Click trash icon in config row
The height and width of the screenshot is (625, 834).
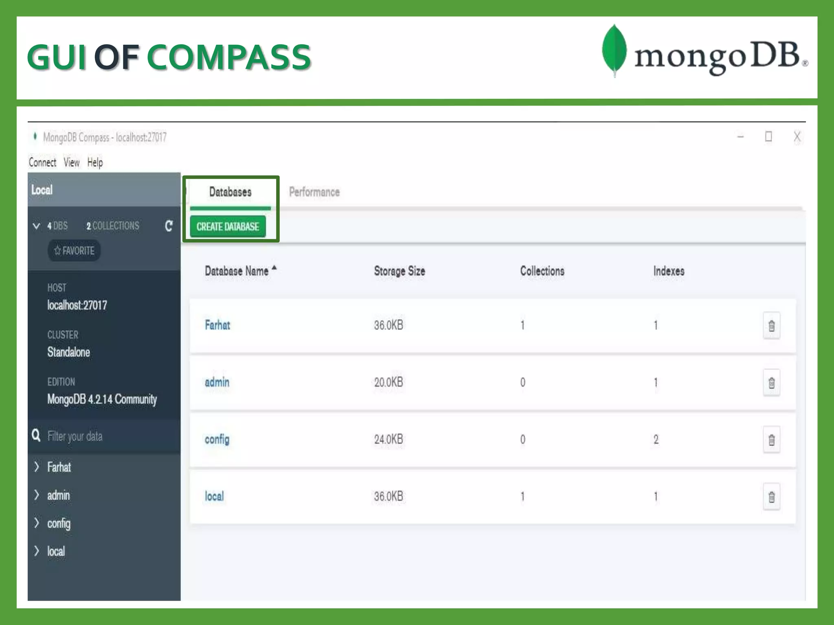click(771, 439)
